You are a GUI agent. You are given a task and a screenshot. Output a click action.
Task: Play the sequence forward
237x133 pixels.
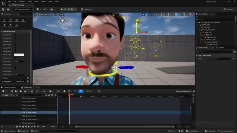(29, 127)
